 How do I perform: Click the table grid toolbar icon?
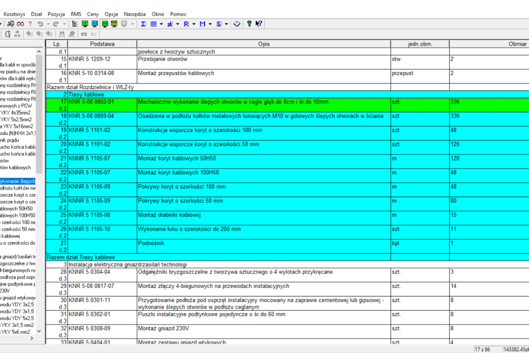pos(153,24)
